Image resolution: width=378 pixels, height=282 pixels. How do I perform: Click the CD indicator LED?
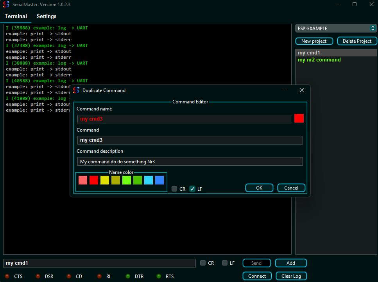point(69,276)
